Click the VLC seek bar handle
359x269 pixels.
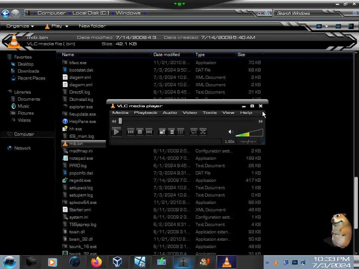(x=120, y=121)
